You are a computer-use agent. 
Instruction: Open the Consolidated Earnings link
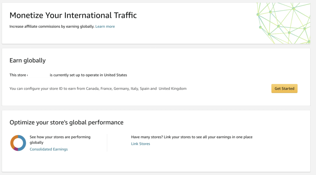(x=48, y=149)
